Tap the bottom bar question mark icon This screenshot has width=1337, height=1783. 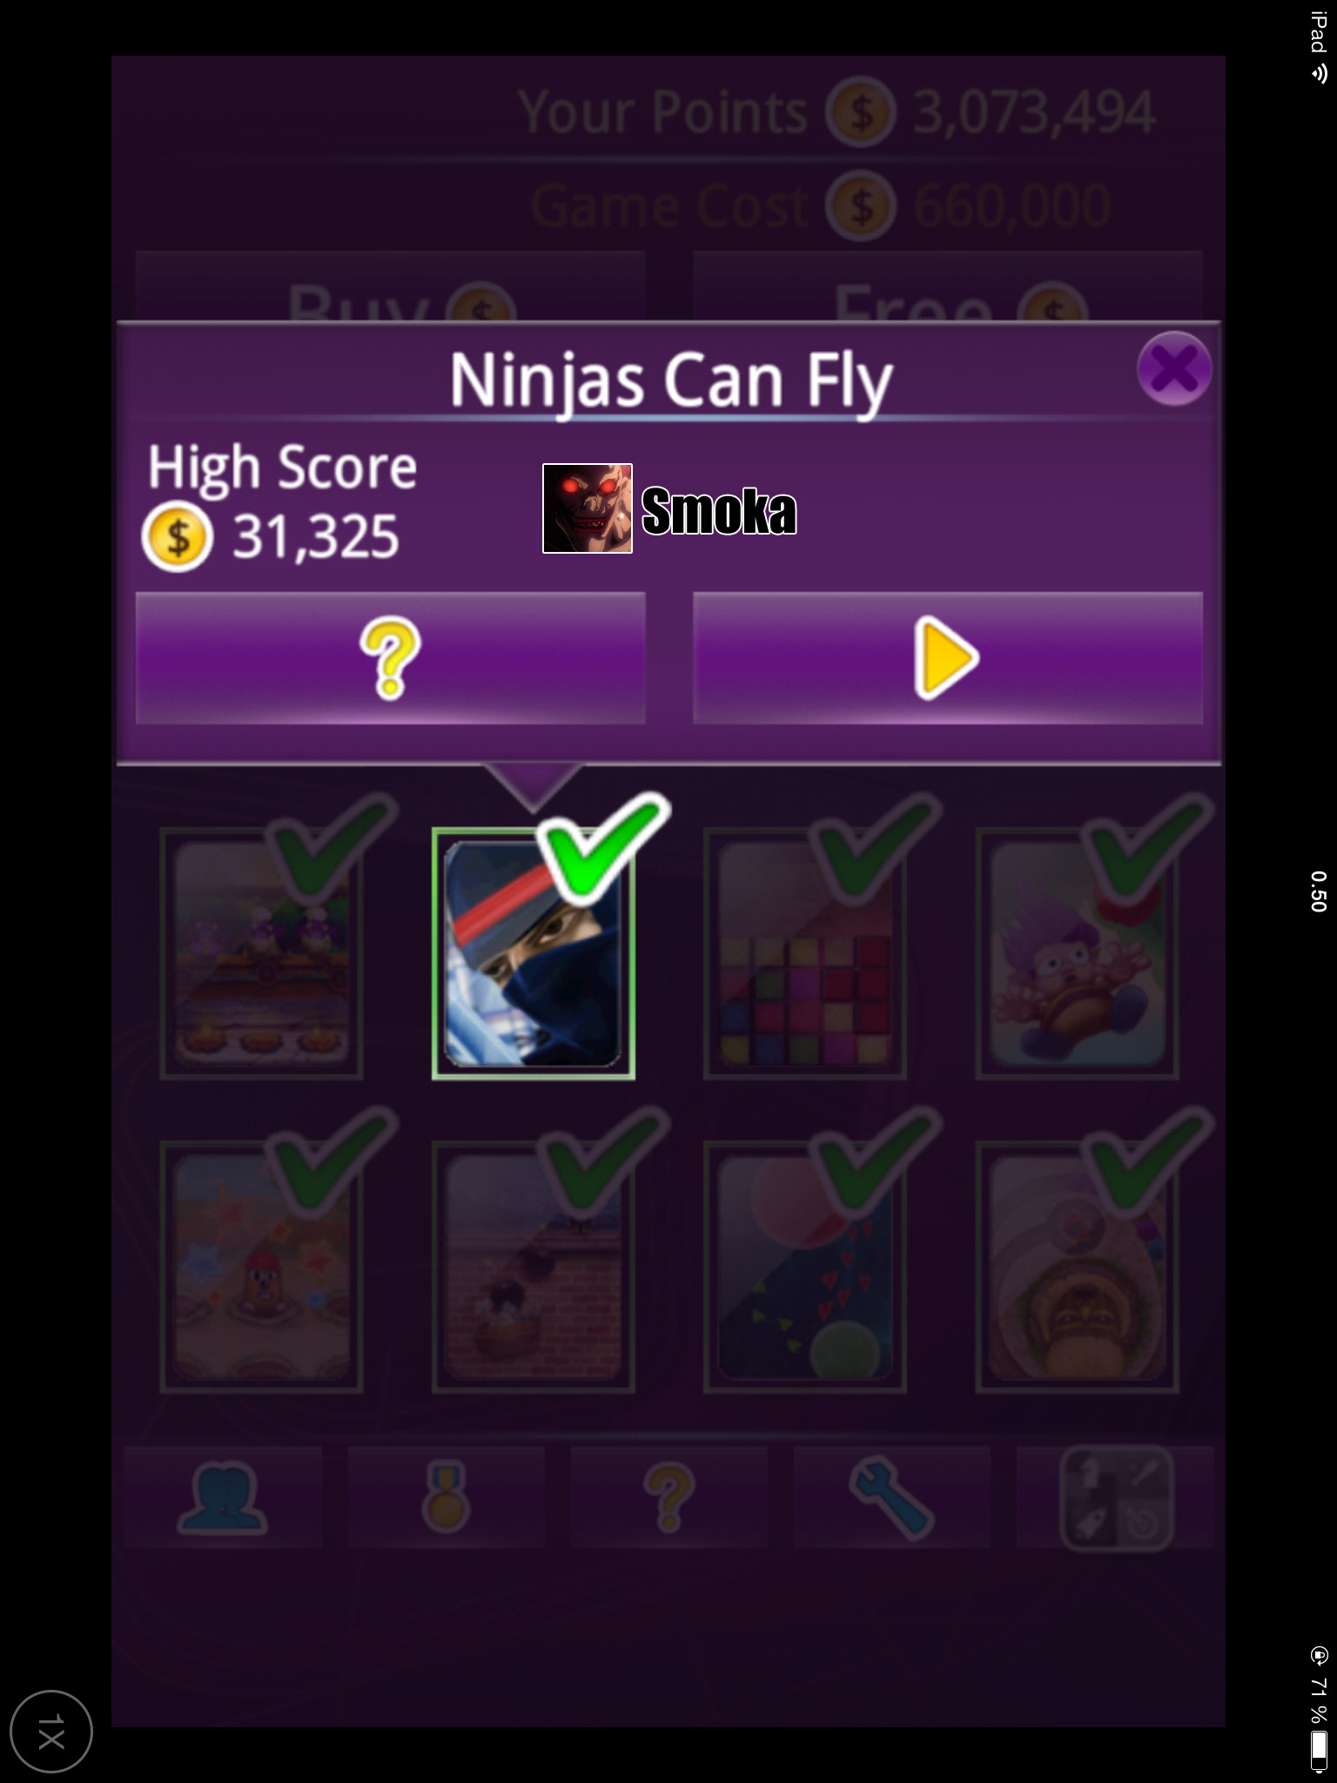click(x=668, y=1497)
